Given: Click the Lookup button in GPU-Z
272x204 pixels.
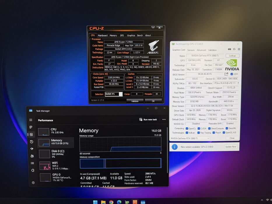Looking at the screenshot, I should point(232,56).
